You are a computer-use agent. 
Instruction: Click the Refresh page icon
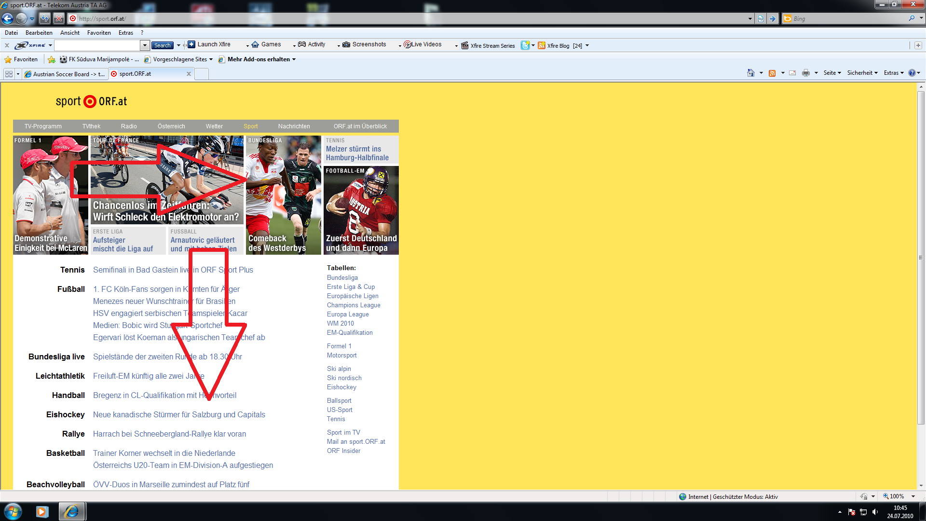(x=44, y=18)
